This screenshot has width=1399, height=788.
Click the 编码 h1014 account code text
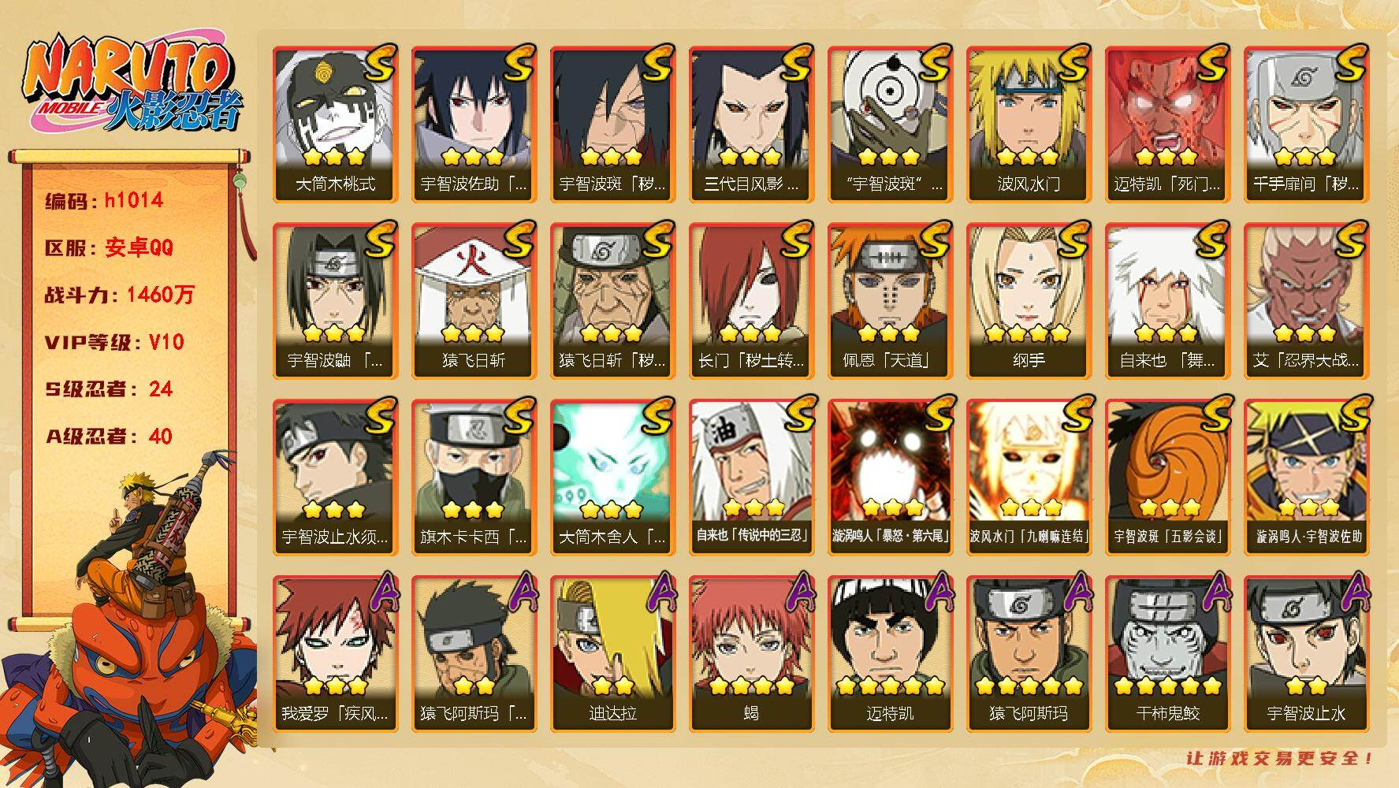(104, 201)
